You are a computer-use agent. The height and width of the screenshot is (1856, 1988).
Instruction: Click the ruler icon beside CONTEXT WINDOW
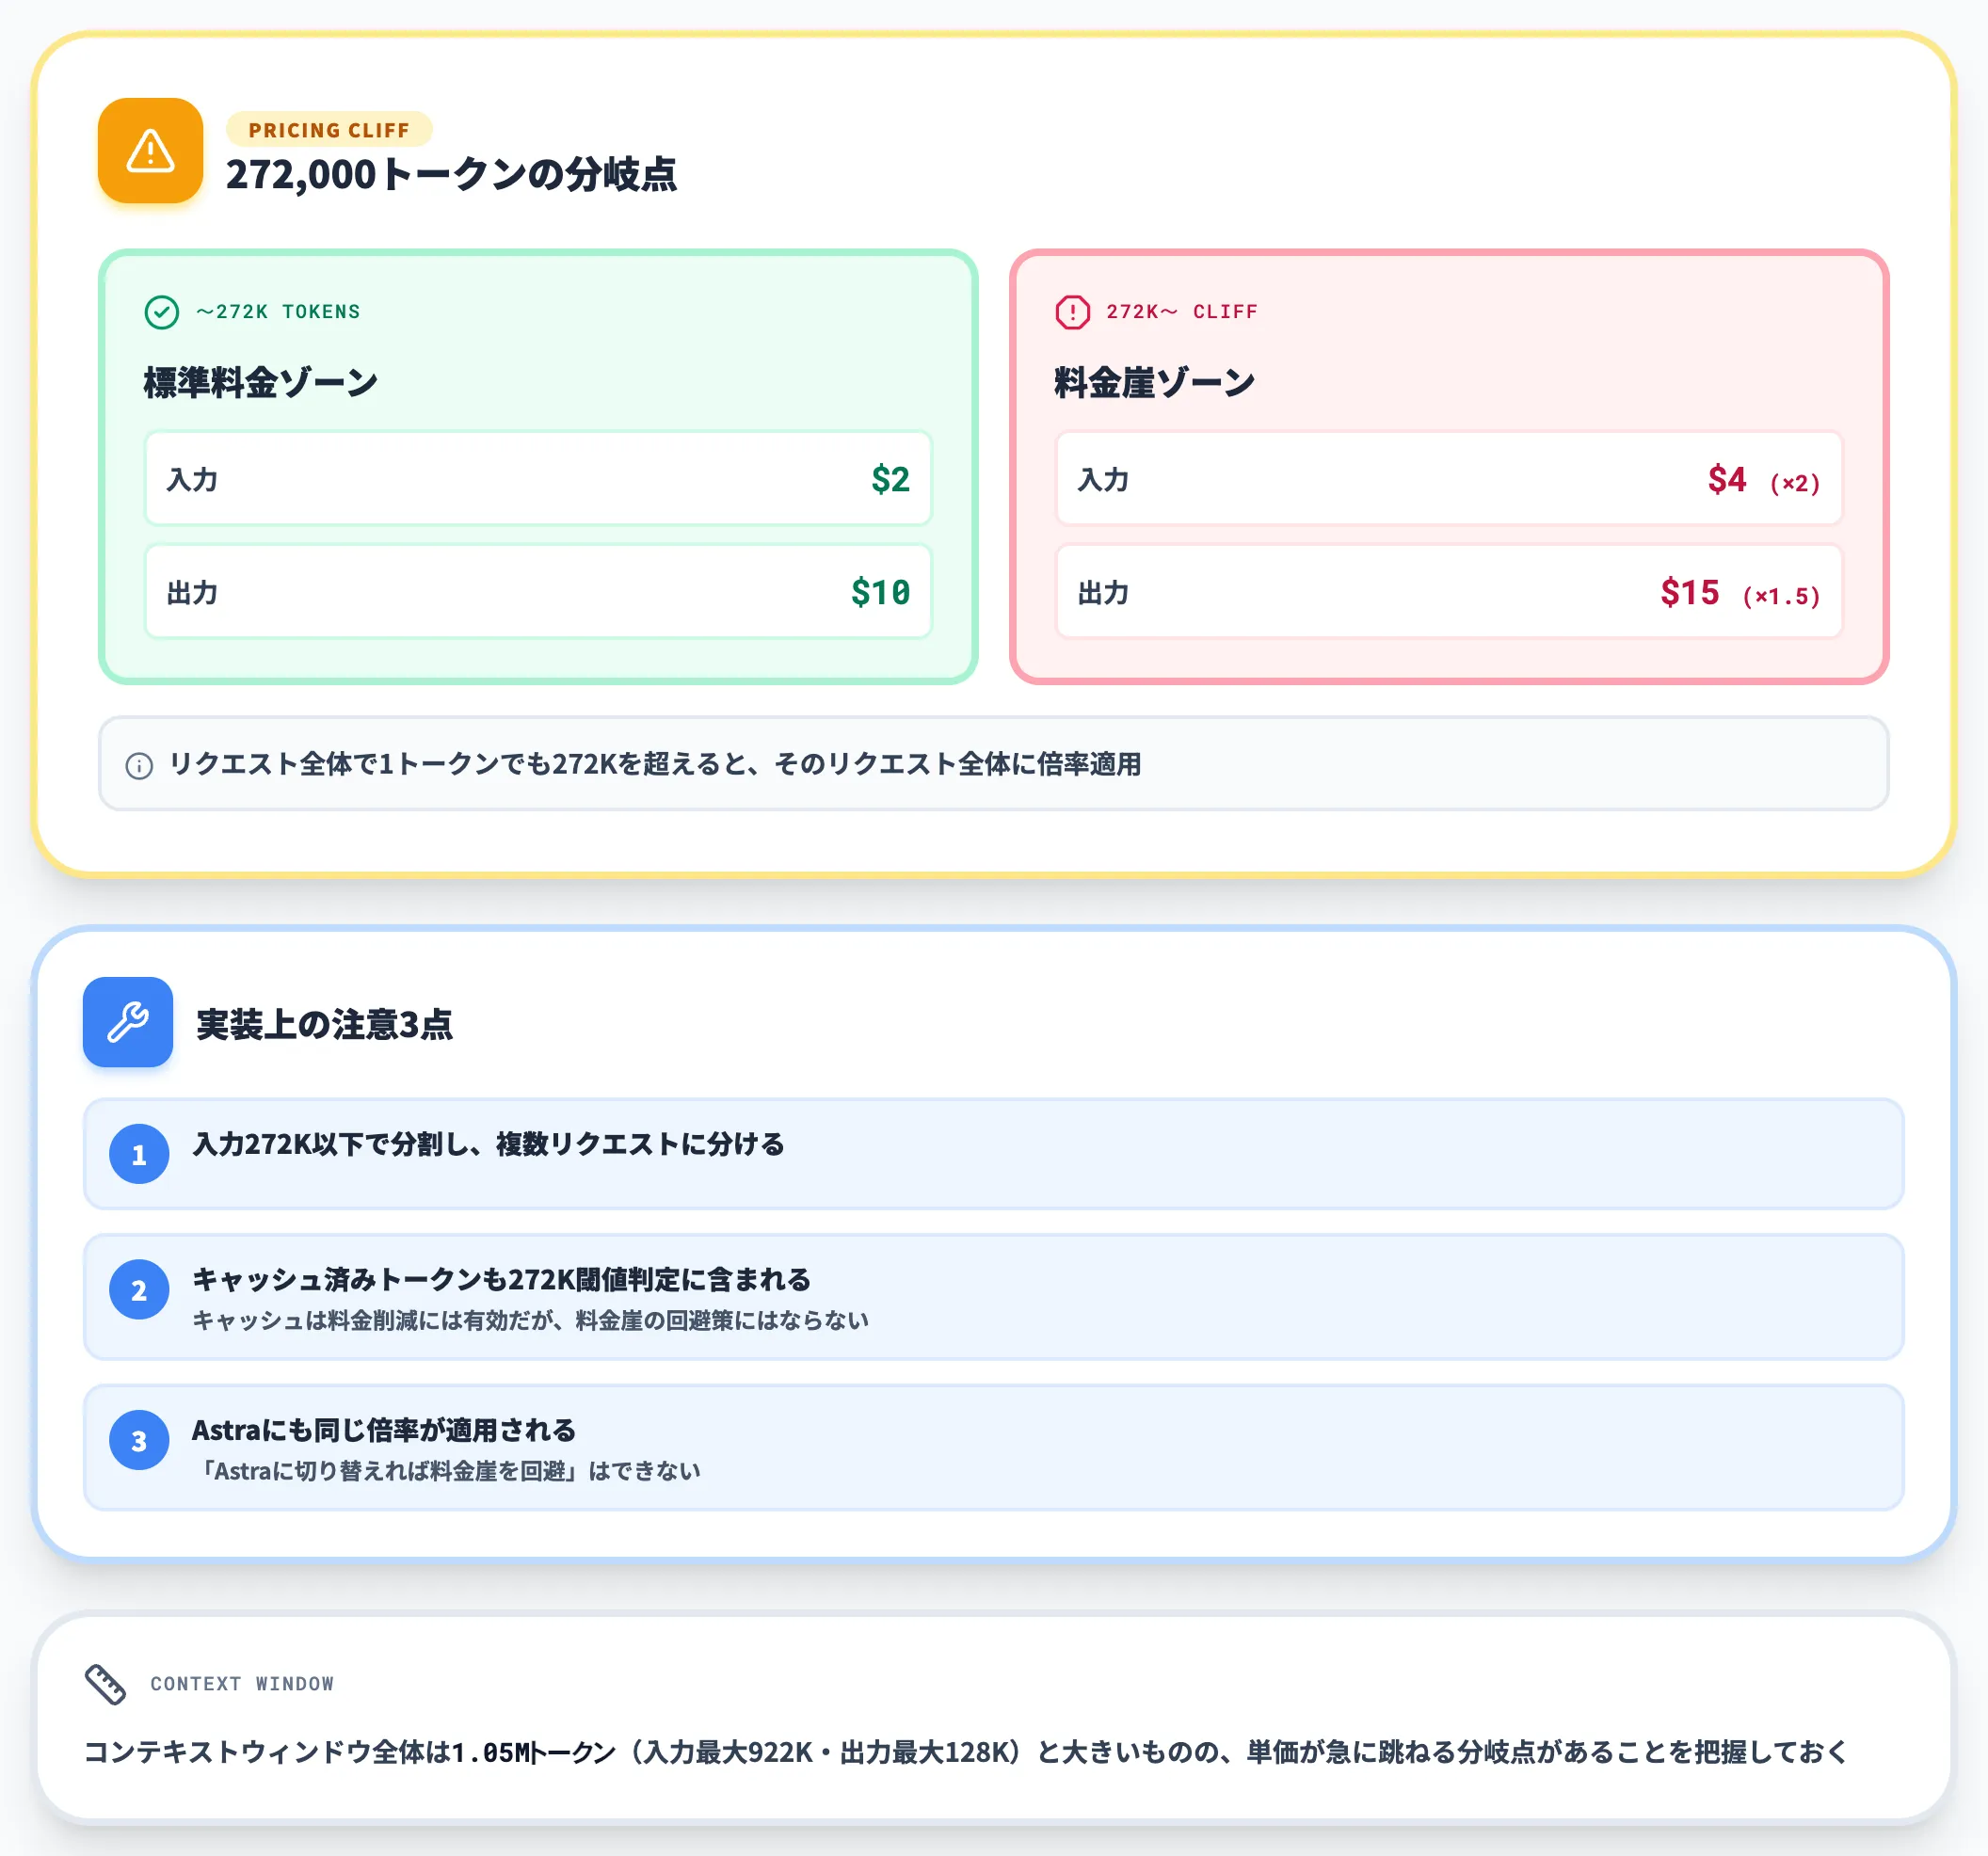[x=105, y=1684]
